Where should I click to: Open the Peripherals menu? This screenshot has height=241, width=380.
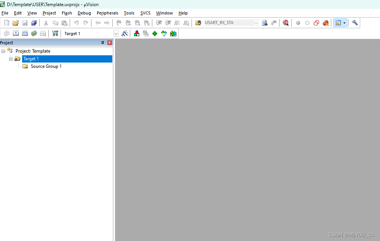(x=107, y=13)
